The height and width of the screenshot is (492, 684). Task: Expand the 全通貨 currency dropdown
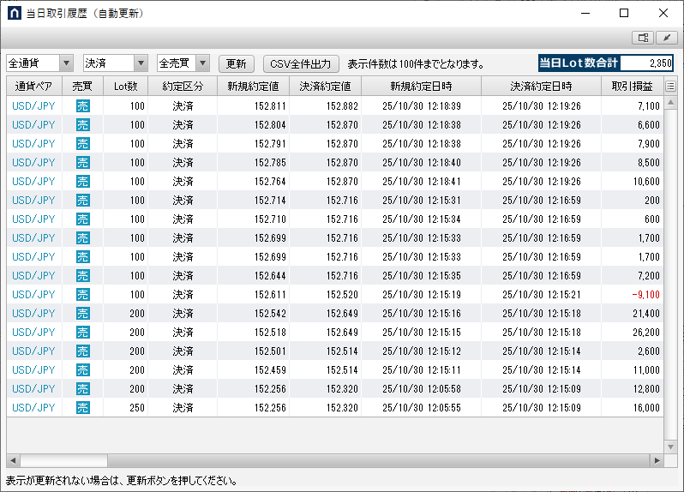[66, 63]
